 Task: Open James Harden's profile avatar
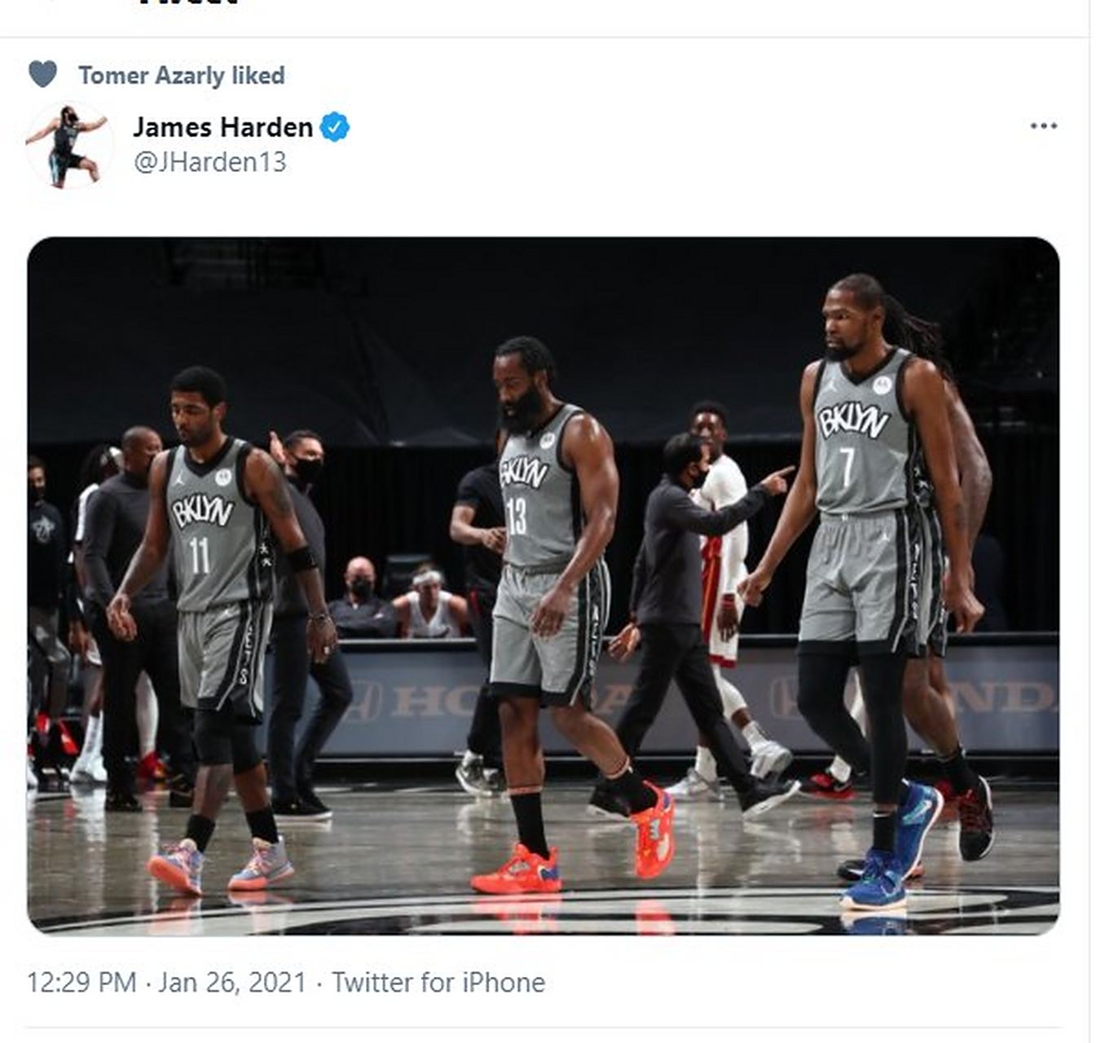click(x=69, y=145)
